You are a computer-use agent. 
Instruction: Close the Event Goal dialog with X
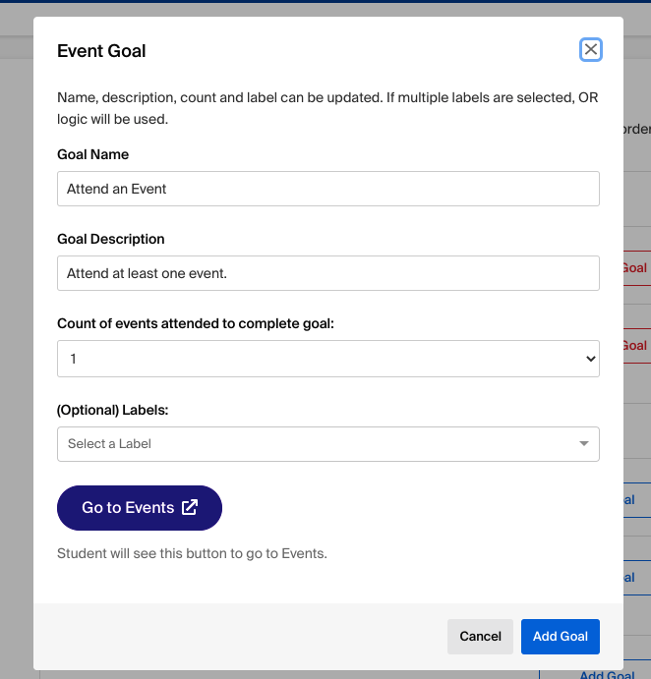tap(590, 50)
